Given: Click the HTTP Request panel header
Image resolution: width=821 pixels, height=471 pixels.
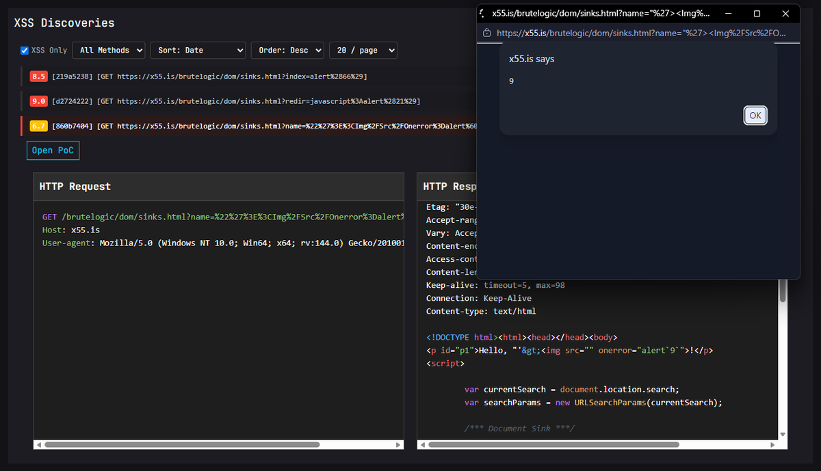Looking at the screenshot, I should 218,187.
